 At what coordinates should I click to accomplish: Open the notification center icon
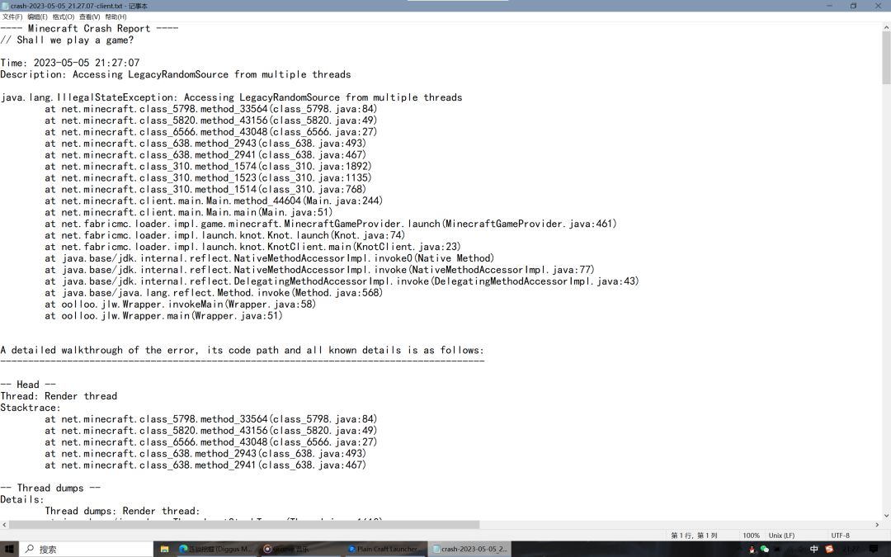(874, 549)
